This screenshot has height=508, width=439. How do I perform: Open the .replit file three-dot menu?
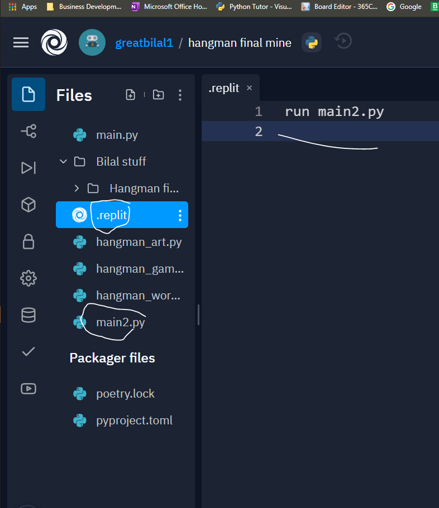180,215
